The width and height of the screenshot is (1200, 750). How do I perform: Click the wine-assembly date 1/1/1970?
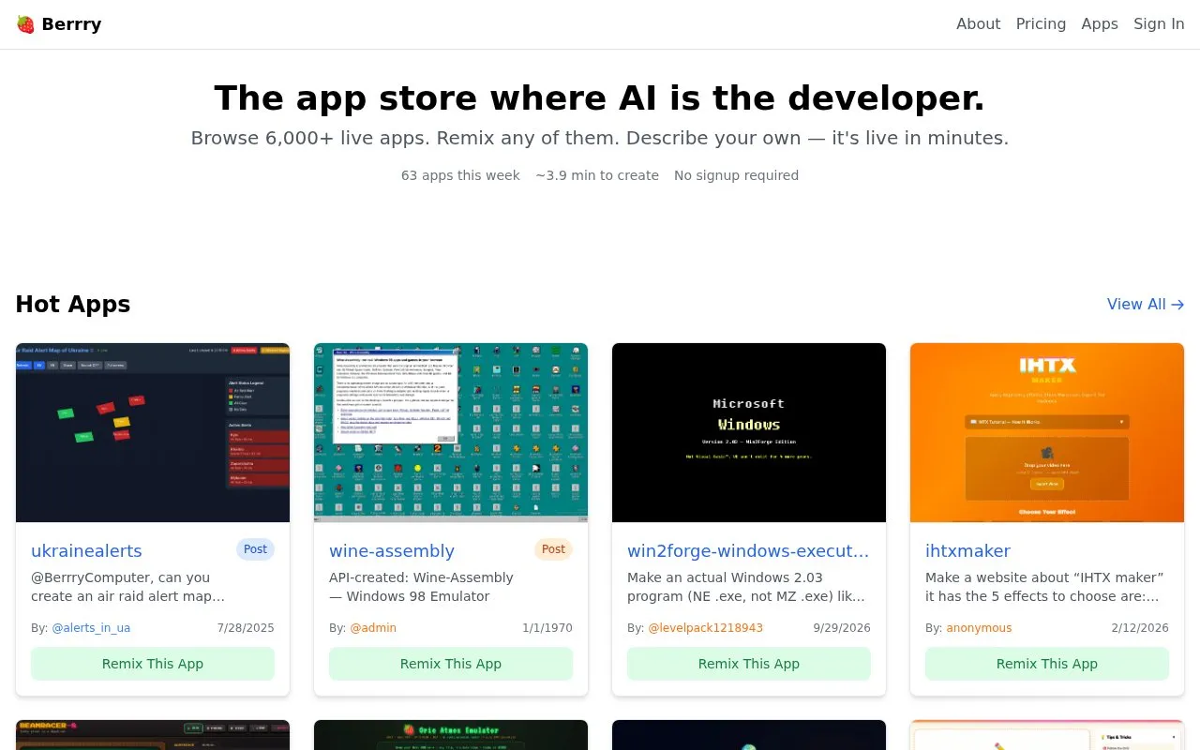click(547, 628)
